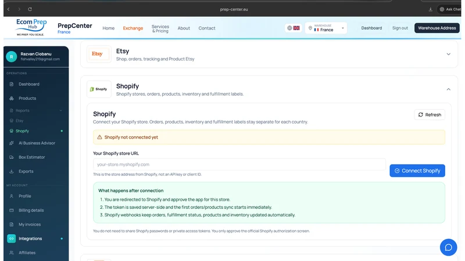Expand the Reports sidebar submenu
The width and height of the screenshot is (465, 261).
coord(36,110)
